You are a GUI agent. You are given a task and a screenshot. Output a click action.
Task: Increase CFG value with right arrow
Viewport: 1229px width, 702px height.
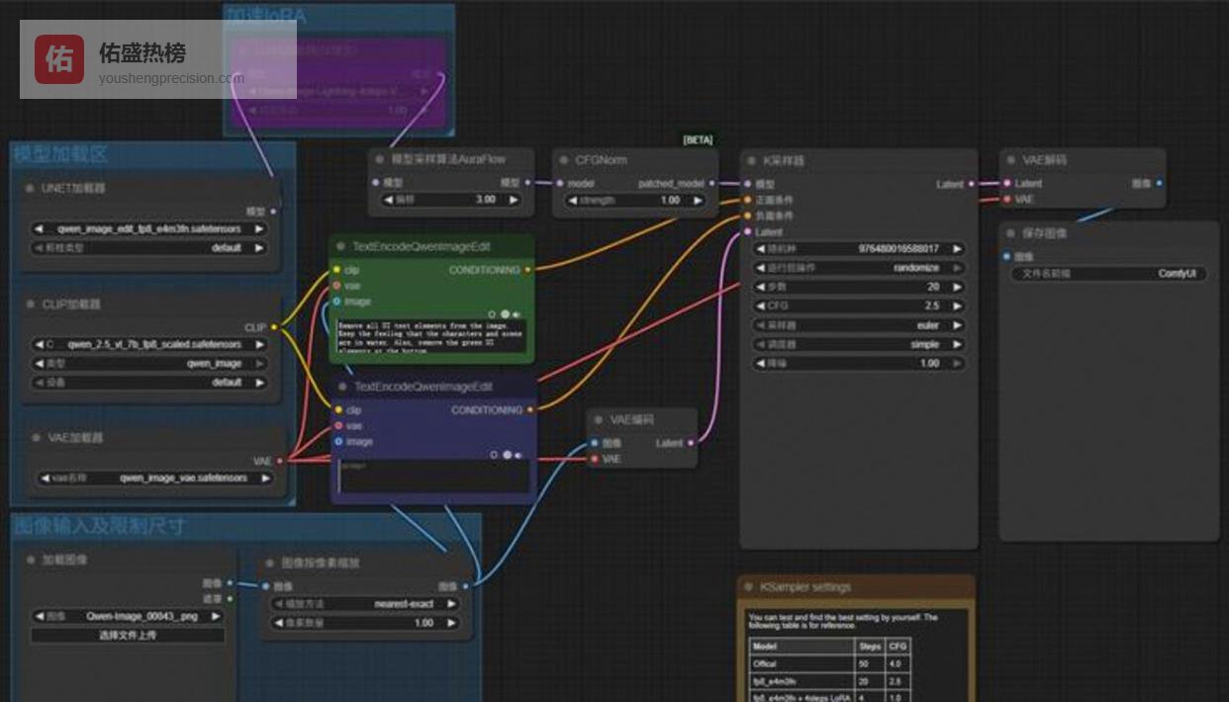[957, 307]
